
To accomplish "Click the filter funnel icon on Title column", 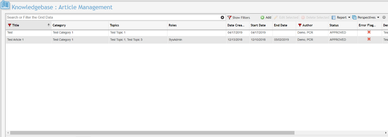I will click(x=9, y=25).
